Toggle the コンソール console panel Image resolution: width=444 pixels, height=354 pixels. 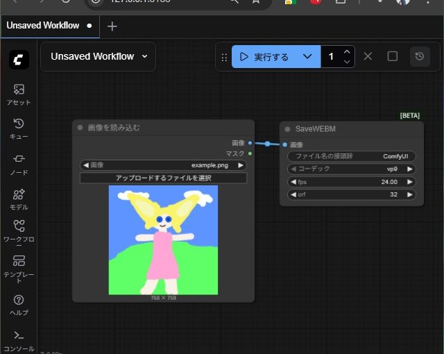tap(19, 341)
